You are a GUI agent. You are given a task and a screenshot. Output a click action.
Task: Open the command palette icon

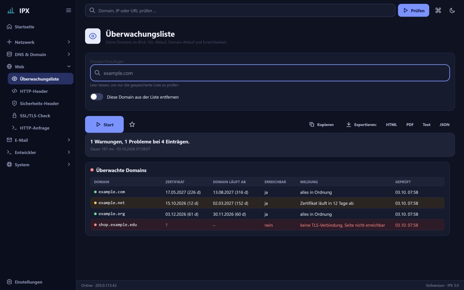click(x=438, y=10)
